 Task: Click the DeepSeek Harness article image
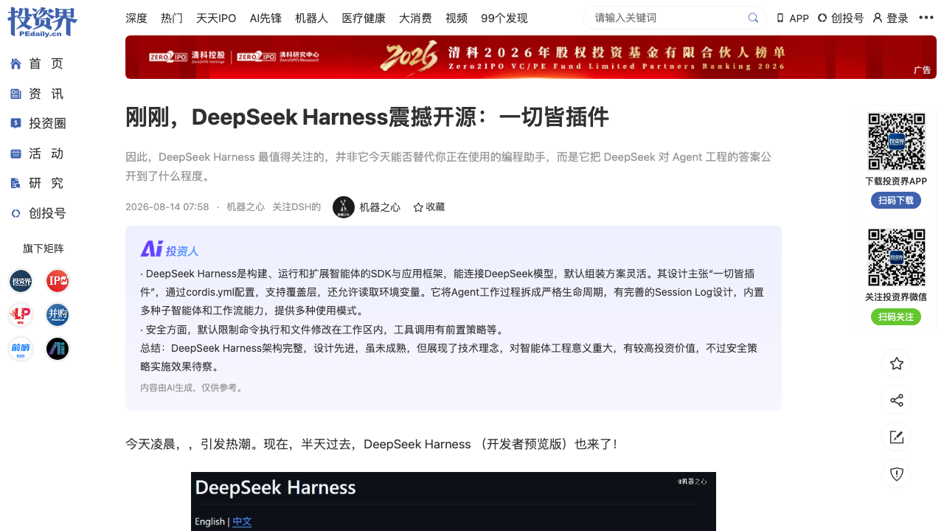tap(454, 502)
